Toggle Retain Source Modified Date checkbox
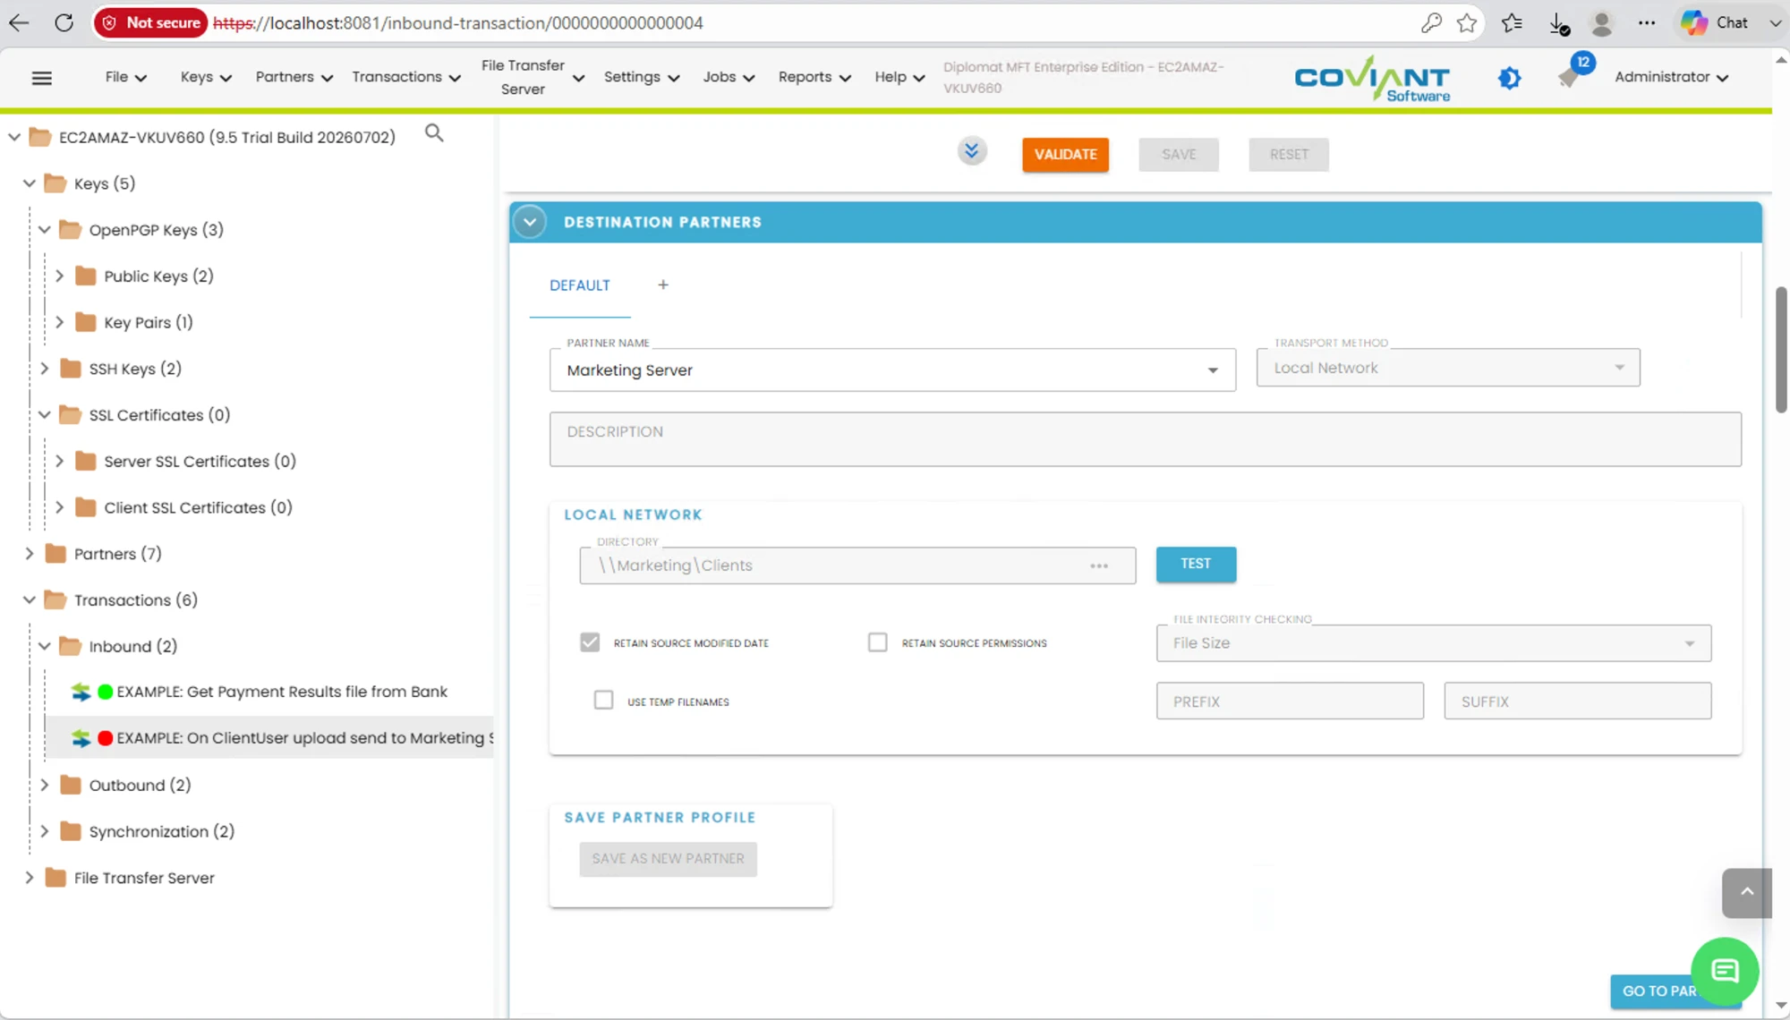 click(x=590, y=642)
